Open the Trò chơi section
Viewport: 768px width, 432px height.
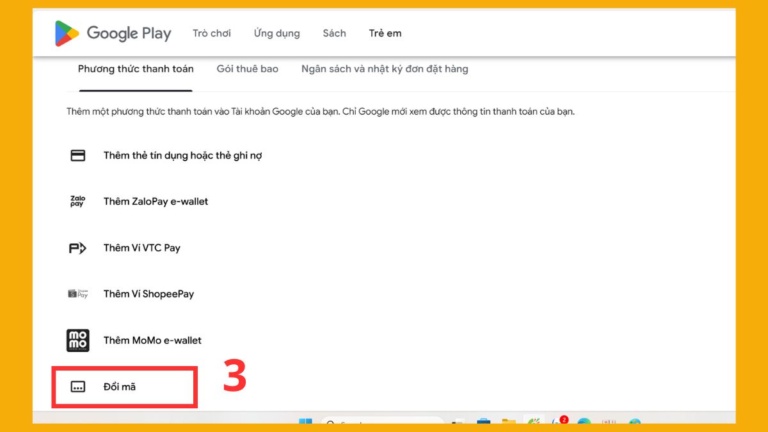[x=212, y=33]
